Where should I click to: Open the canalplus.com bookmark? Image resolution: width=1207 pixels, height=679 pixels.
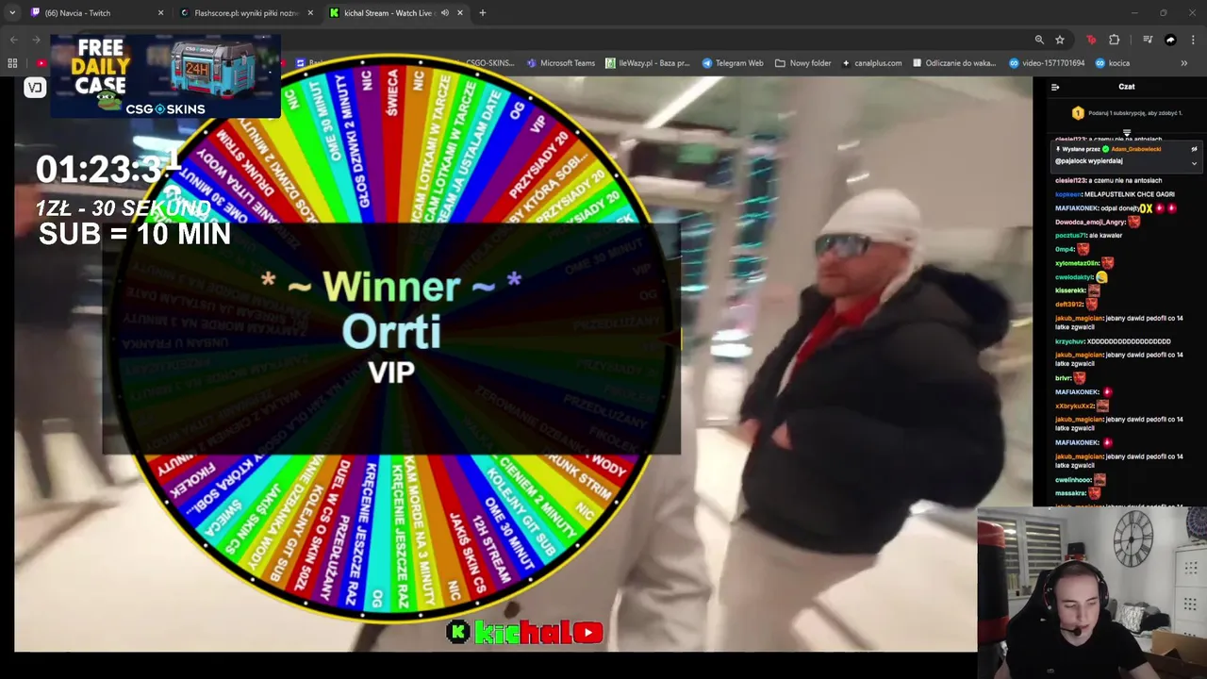click(x=872, y=63)
